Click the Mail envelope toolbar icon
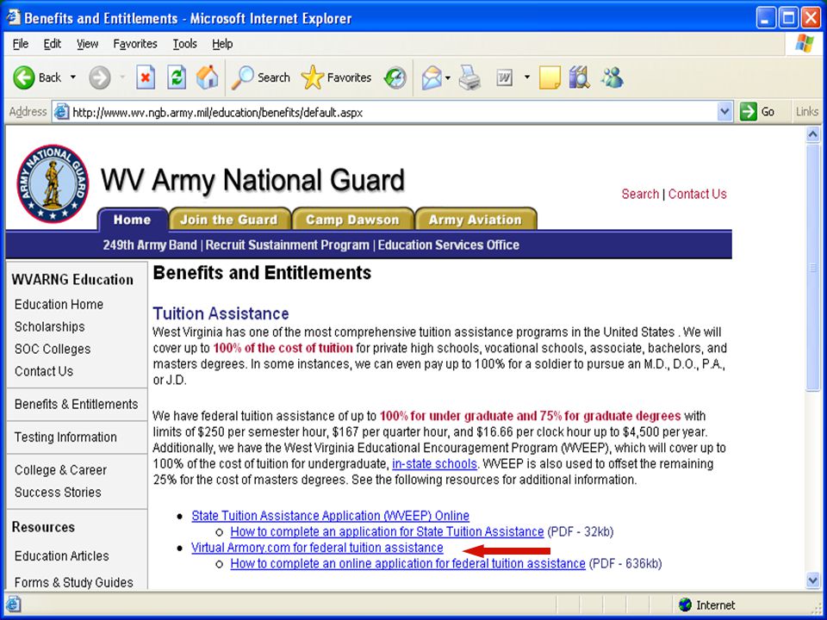The image size is (827, 620). 432,78
